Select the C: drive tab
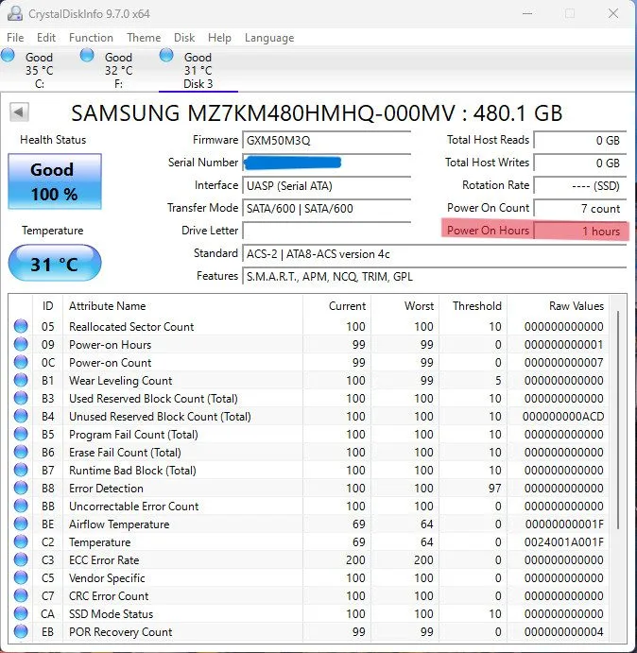This screenshot has height=653, width=637. [x=39, y=70]
